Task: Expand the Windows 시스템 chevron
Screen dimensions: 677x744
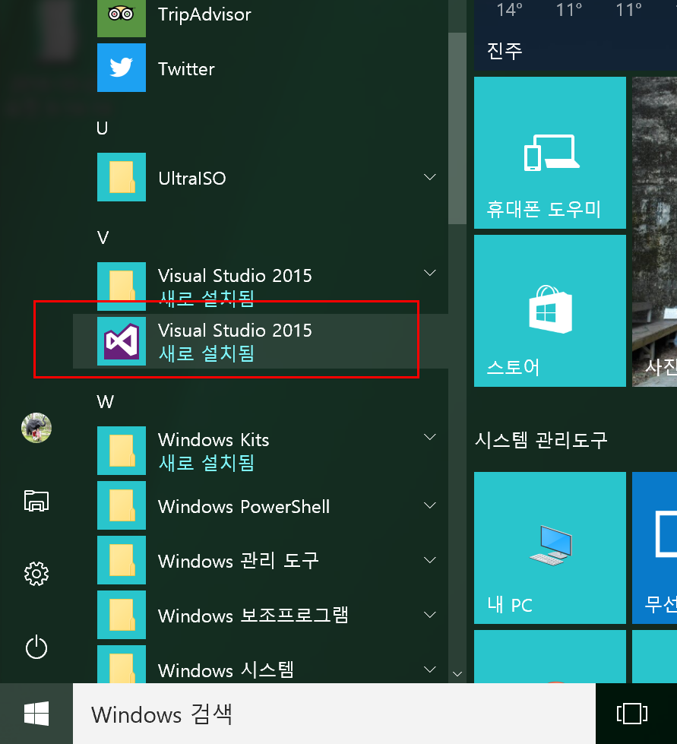Action: tap(430, 670)
